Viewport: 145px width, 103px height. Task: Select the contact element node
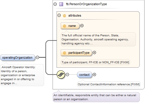pos(85,75)
